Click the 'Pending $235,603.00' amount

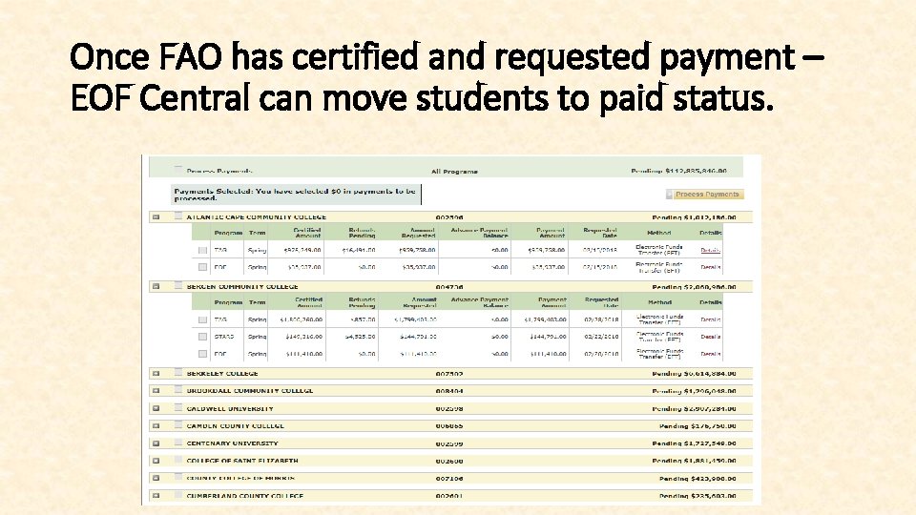[x=697, y=496]
